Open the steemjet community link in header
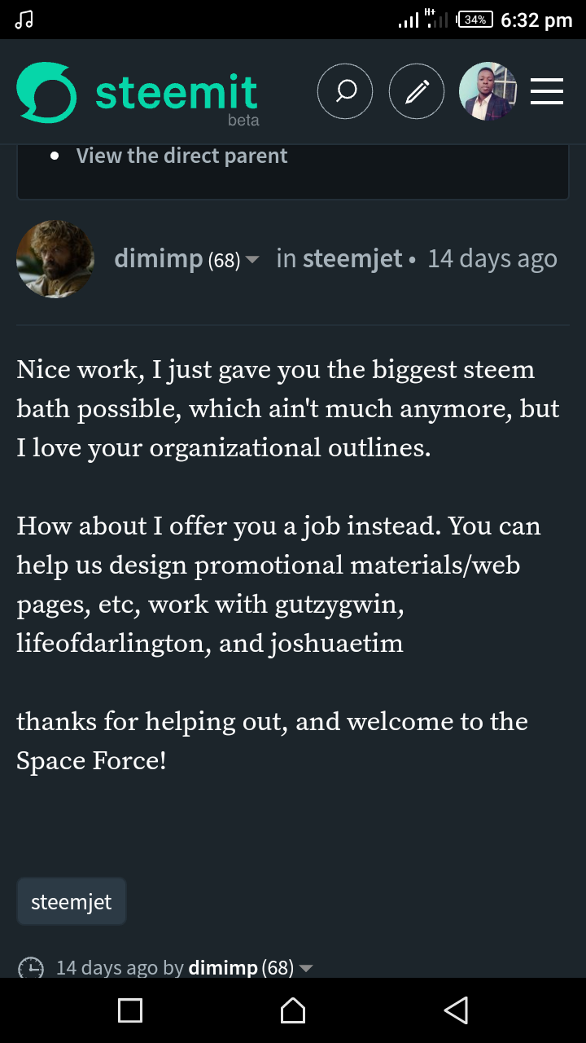 tap(352, 259)
